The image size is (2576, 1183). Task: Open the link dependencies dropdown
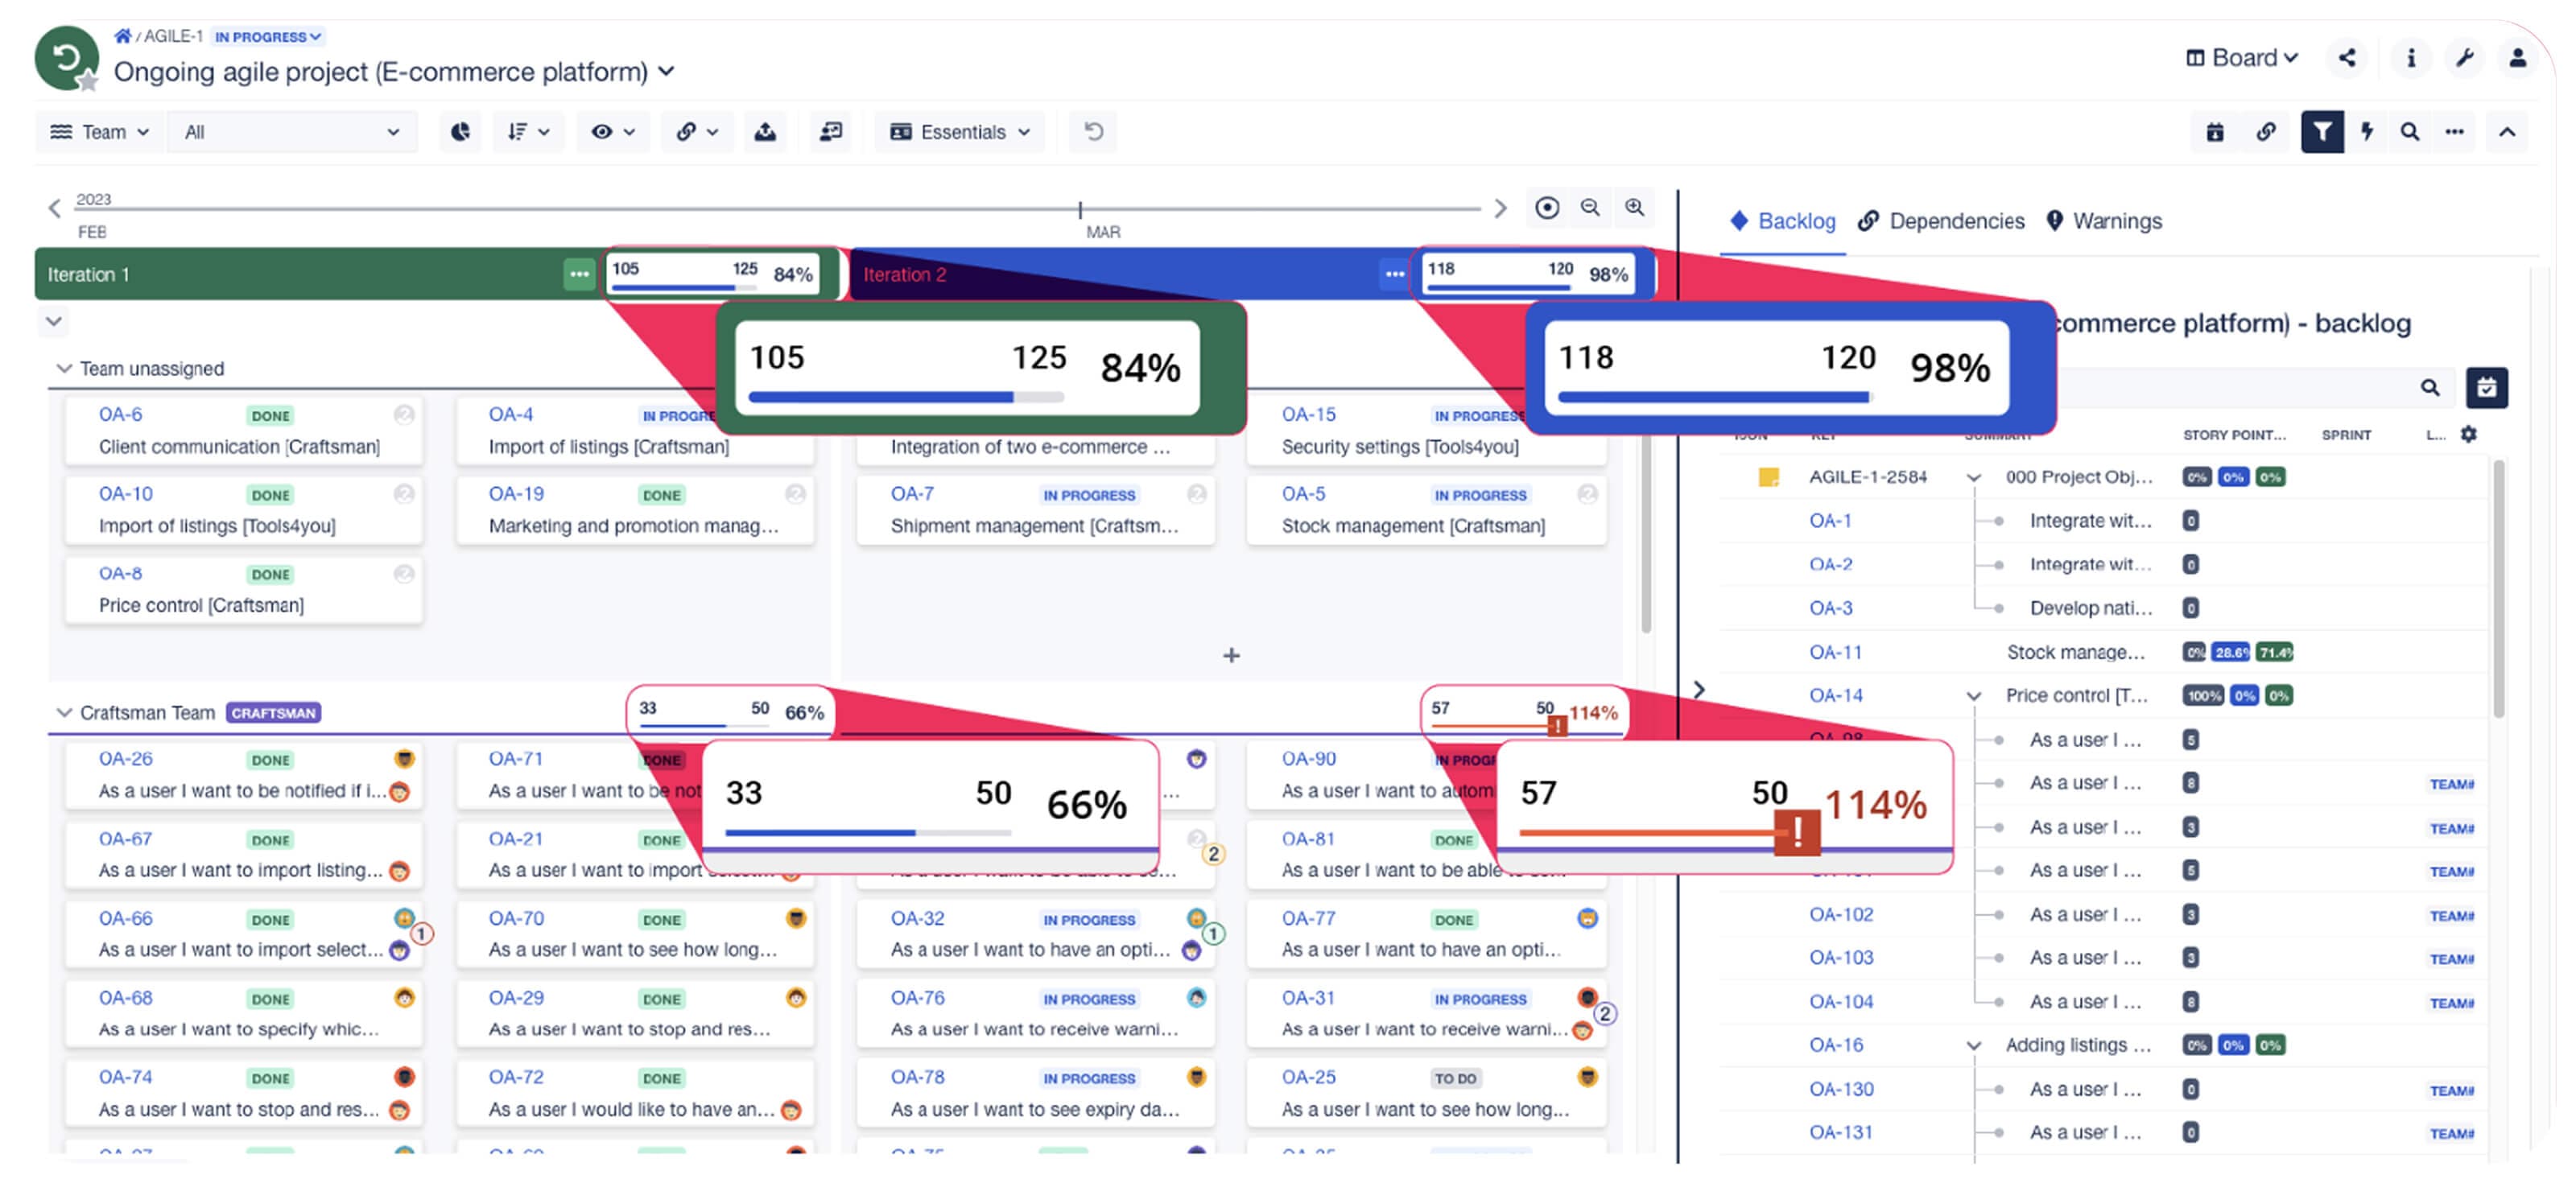click(697, 132)
